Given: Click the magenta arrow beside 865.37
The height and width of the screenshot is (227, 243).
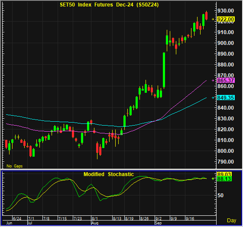Looking at the screenshot, I should coord(213,81).
